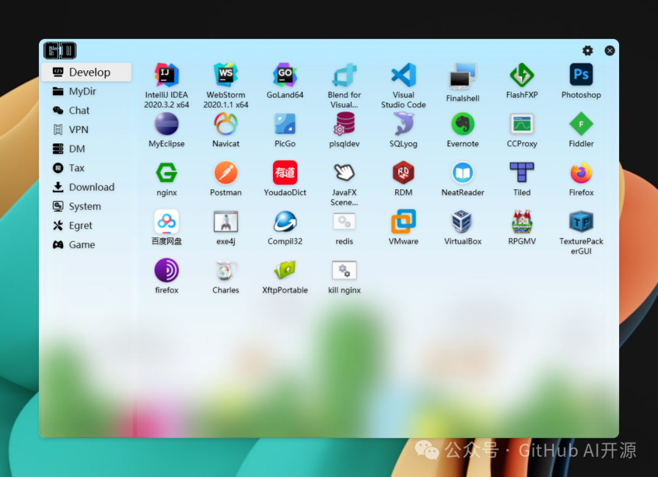Launch Visual Studio Code
The height and width of the screenshot is (477, 658).
[403, 75]
